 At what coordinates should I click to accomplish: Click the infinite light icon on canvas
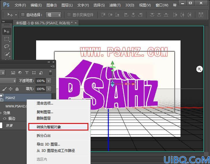point(199,69)
